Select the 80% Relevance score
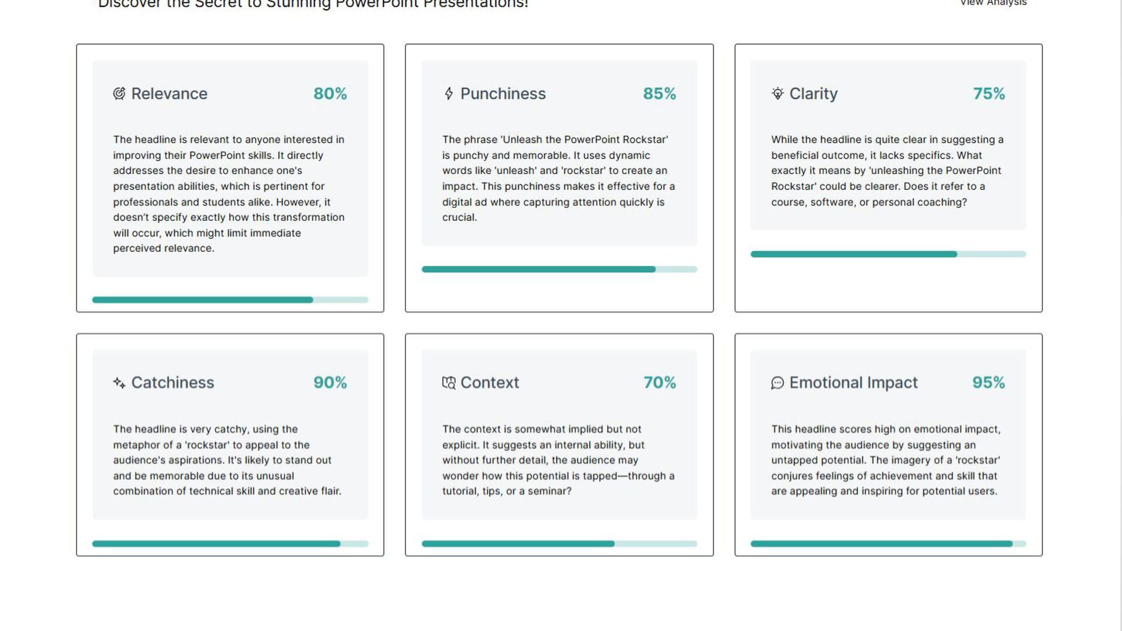The width and height of the screenshot is (1122, 631). (x=330, y=93)
